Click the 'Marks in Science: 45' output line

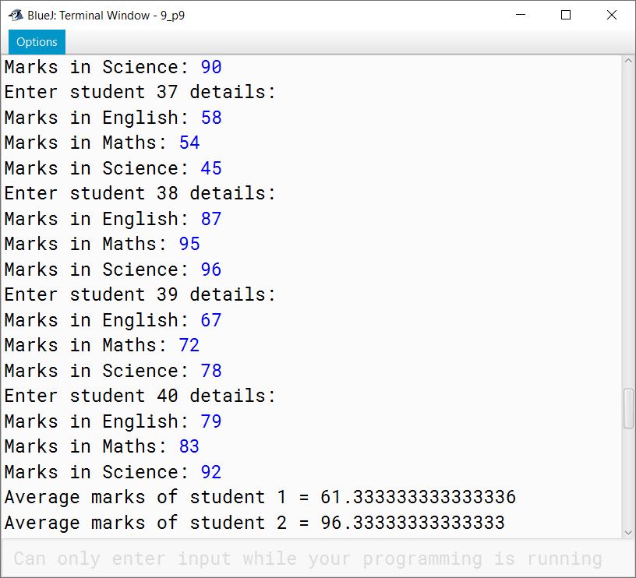pyautogui.click(x=109, y=168)
